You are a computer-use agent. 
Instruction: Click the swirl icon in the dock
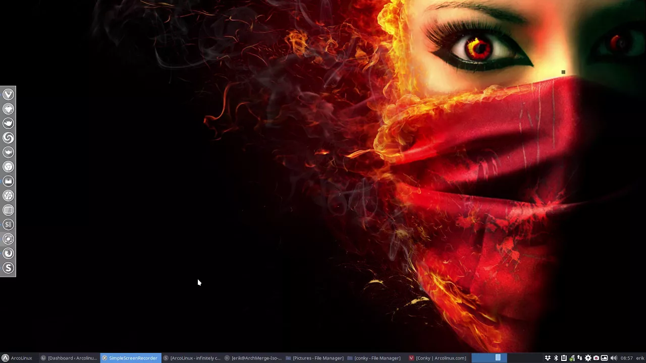pyautogui.click(x=8, y=138)
